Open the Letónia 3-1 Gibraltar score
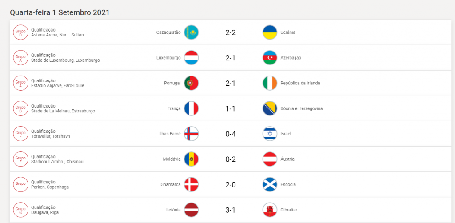Image resolution: width=455 pixels, height=223 pixels. pyautogui.click(x=231, y=210)
